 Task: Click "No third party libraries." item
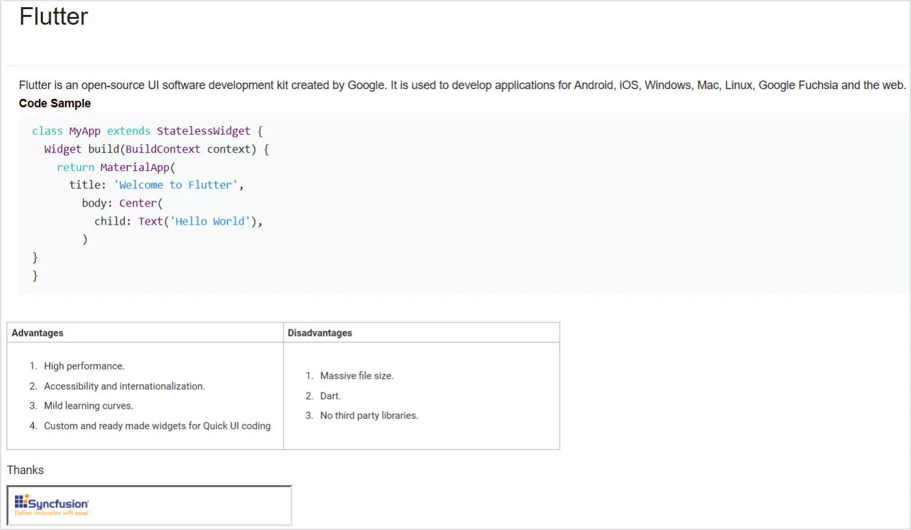(369, 416)
